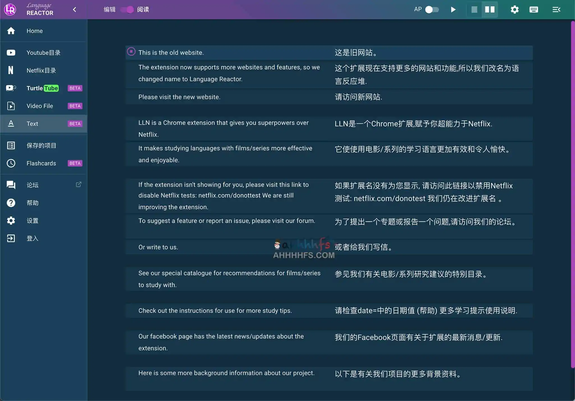Select the Text BETA sidebar item
The height and width of the screenshot is (401, 575).
32,123
